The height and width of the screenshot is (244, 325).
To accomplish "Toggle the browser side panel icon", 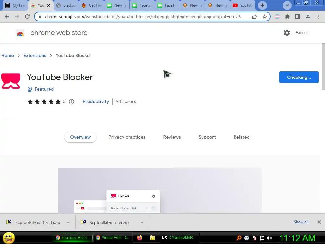I will (x=298, y=17).
